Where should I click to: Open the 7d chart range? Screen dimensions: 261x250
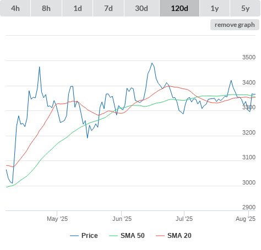(108, 8)
